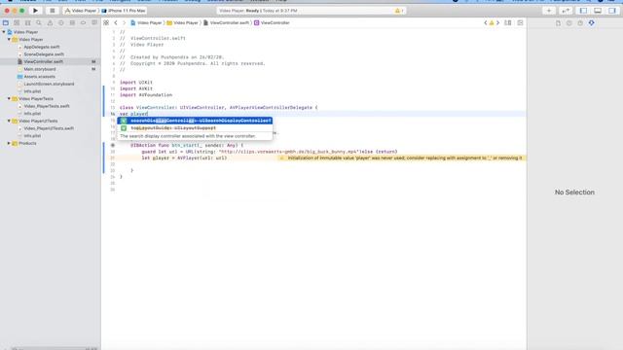Open ViewController.swift jump bar segment
Screen dimensions: 623x350
click(x=227, y=23)
